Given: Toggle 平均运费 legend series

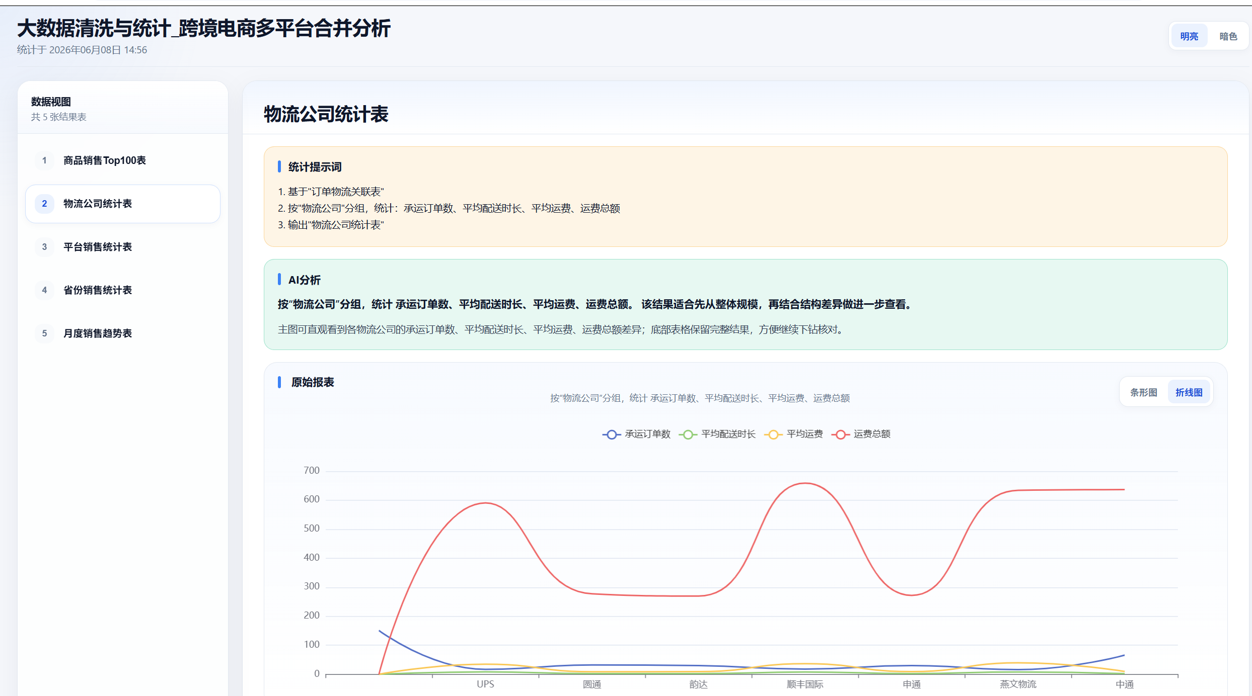Looking at the screenshot, I should point(793,434).
